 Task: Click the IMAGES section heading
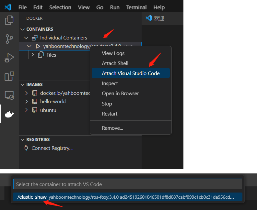[x=34, y=85]
